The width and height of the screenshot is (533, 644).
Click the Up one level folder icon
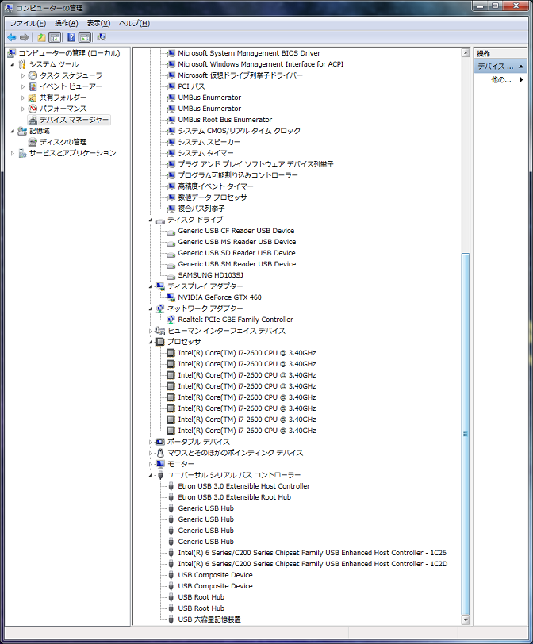point(41,37)
